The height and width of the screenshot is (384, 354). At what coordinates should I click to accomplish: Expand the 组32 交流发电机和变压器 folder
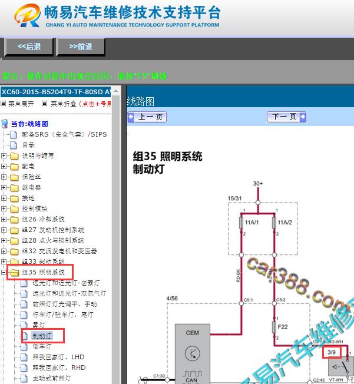pos(4,251)
